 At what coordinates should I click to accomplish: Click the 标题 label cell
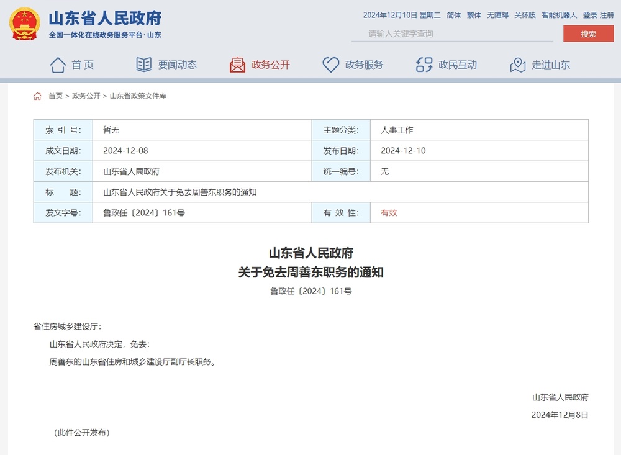(x=63, y=192)
